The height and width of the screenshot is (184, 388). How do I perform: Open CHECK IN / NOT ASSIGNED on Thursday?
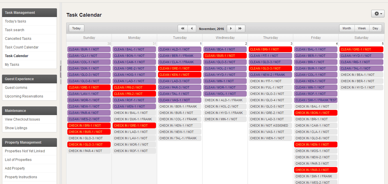point(270,125)
